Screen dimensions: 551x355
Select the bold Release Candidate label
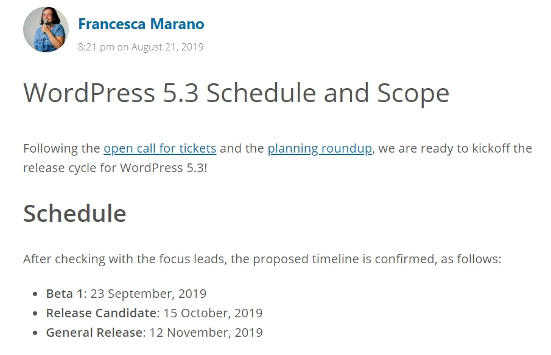click(x=101, y=313)
